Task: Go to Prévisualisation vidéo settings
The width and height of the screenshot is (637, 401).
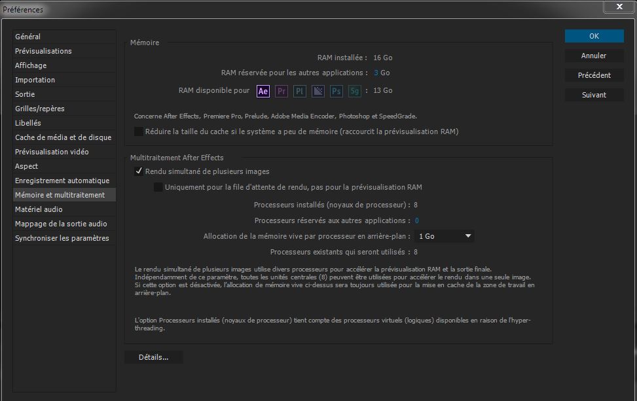Action: pyautogui.click(x=64, y=152)
